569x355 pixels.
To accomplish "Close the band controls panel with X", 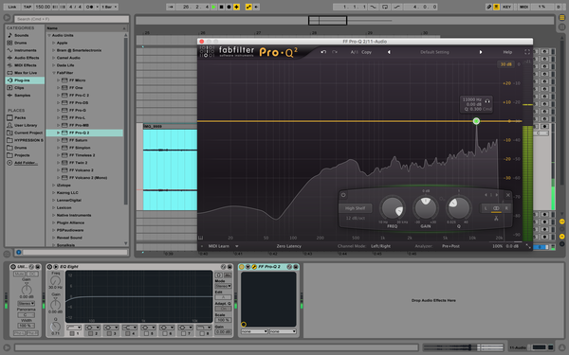I will pos(508,195).
